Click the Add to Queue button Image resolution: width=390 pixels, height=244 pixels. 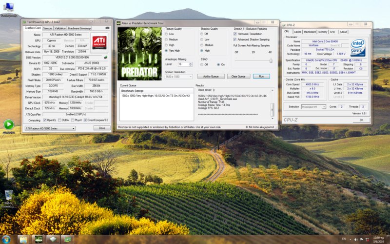tap(211, 77)
